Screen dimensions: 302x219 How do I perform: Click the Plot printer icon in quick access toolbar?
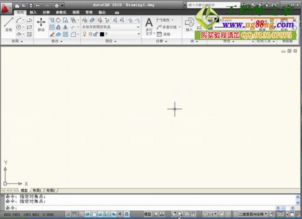tap(57, 6)
